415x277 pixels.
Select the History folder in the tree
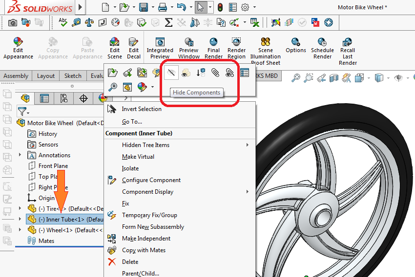42,134
